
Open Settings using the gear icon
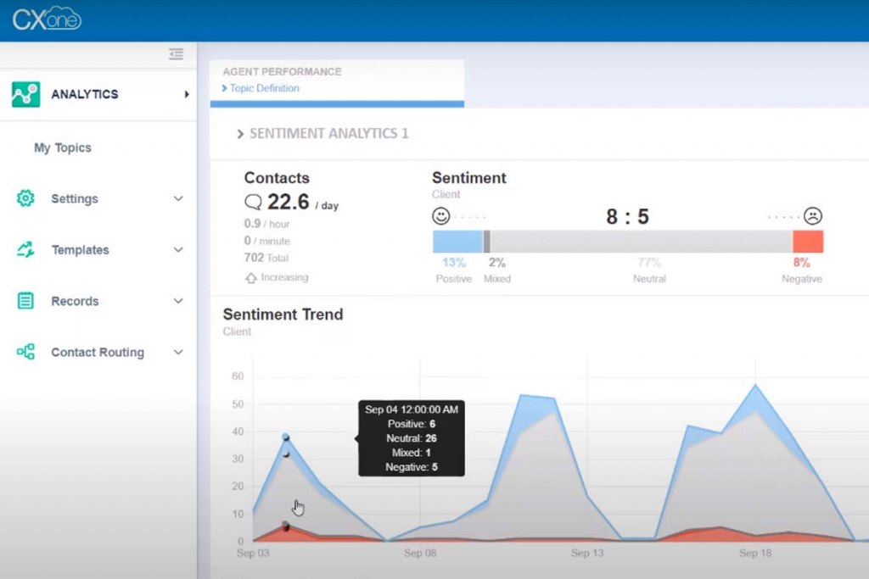26,198
